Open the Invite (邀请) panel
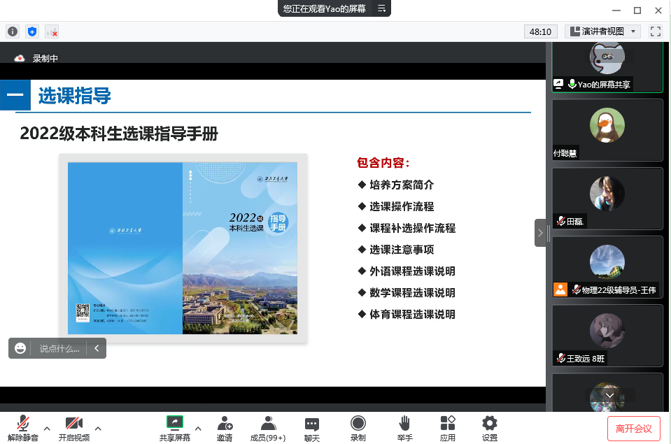Image resolution: width=671 pixels, height=444 pixels. [225, 428]
